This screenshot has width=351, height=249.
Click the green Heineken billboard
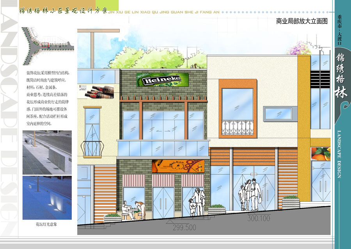point(162,80)
